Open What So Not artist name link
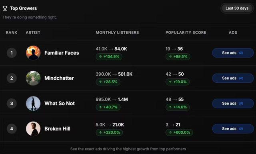This screenshot has height=154, width=256. [60, 103]
